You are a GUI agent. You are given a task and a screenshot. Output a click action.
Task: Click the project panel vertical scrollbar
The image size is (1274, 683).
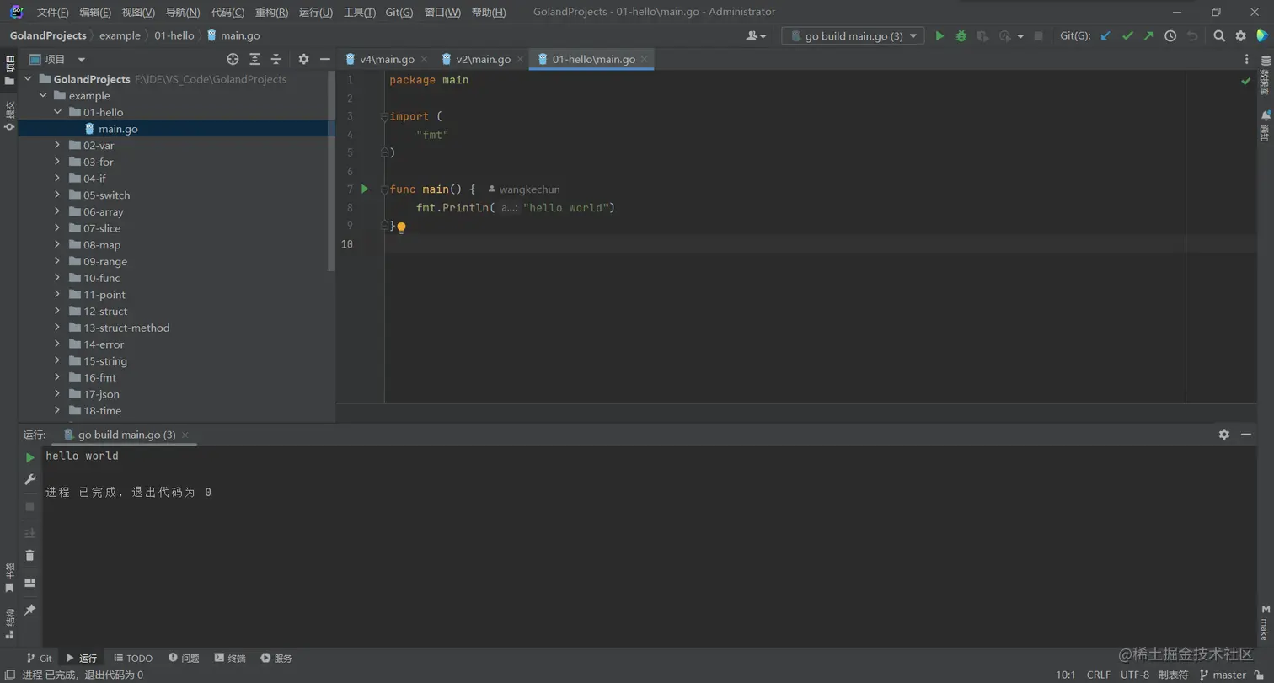[x=331, y=172]
